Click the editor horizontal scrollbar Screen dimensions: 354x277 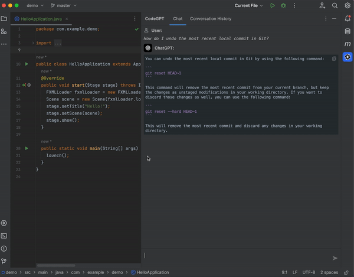pos(56,265)
